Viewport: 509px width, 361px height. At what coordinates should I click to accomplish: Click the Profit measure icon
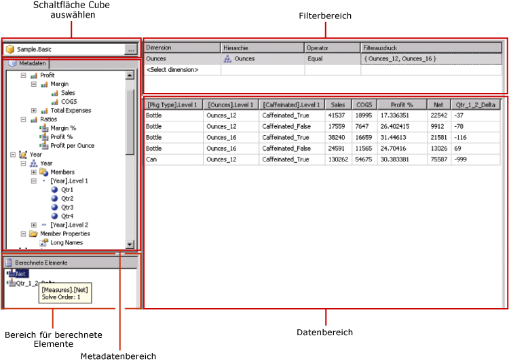[x=34, y=75]
